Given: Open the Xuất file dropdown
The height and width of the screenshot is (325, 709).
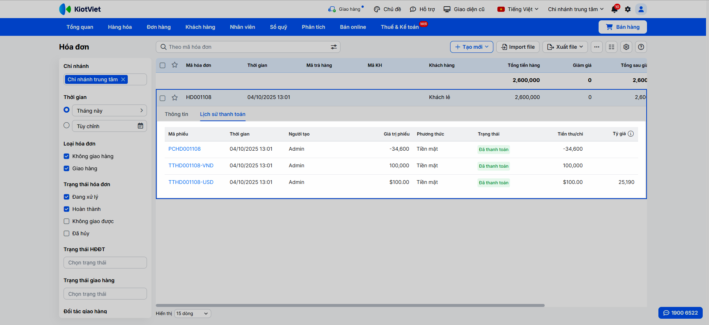Looking at the screenshot, I should 565,47.
